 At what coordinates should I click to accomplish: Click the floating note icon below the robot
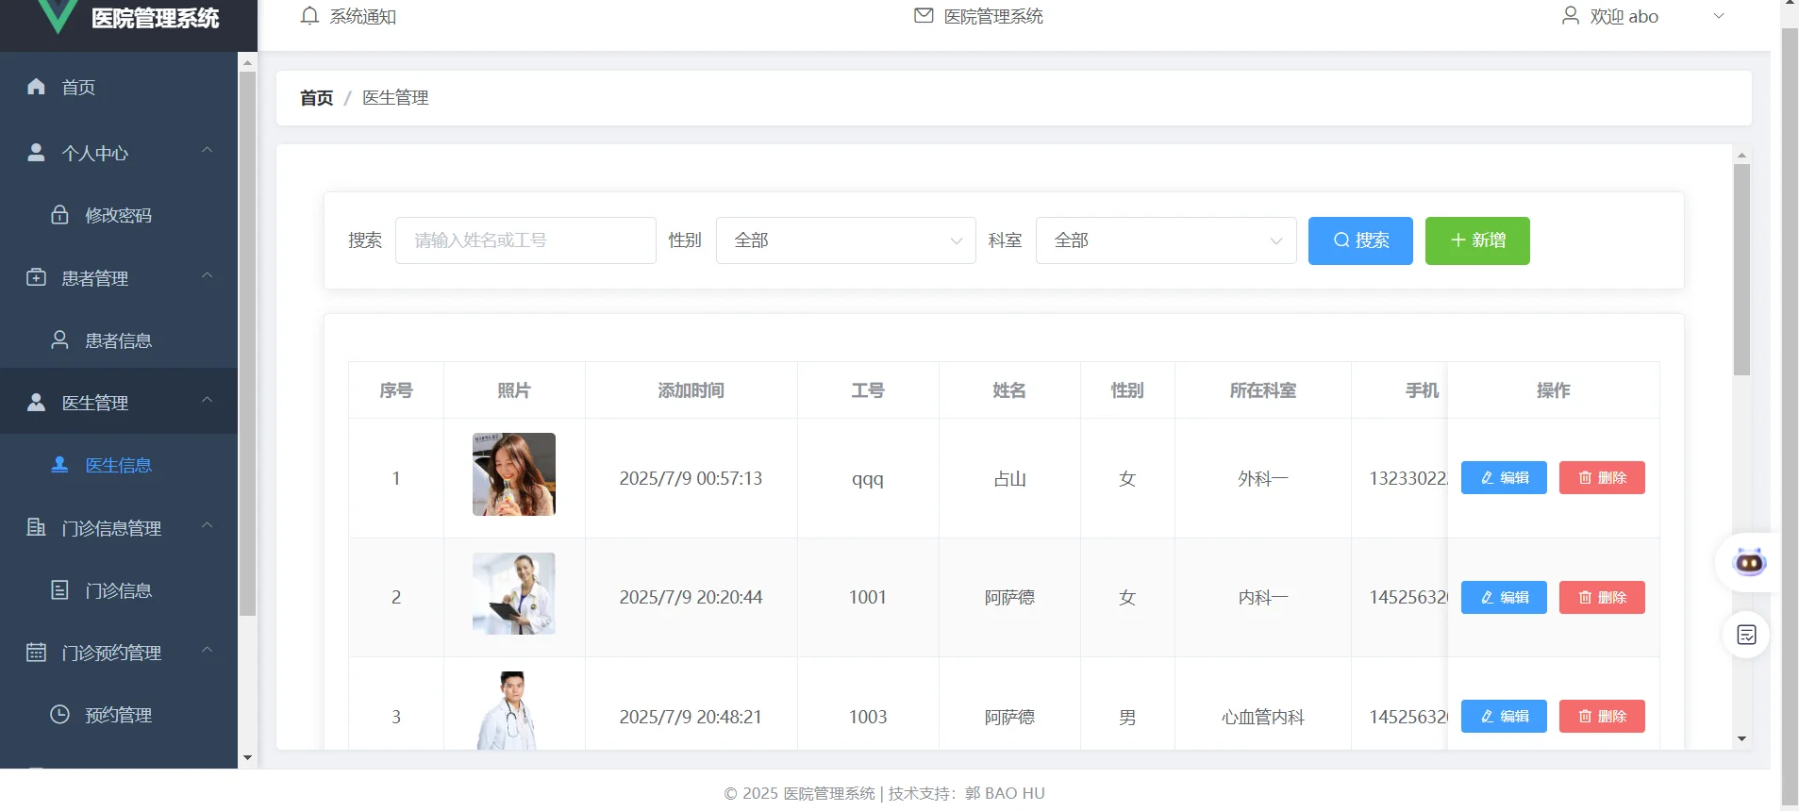(x=1747, y=635)
